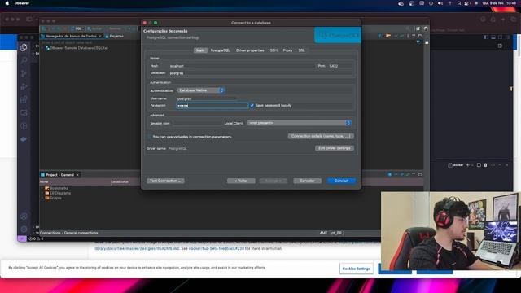This screenshot has width=521, height=293.
Task: Open the Driver properties tab
Action: (250, 50)
